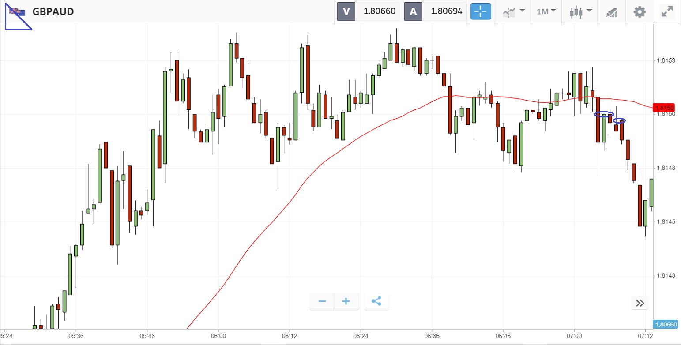
Task: Click the red 1,8150 price label
Action: coord(664,108)
